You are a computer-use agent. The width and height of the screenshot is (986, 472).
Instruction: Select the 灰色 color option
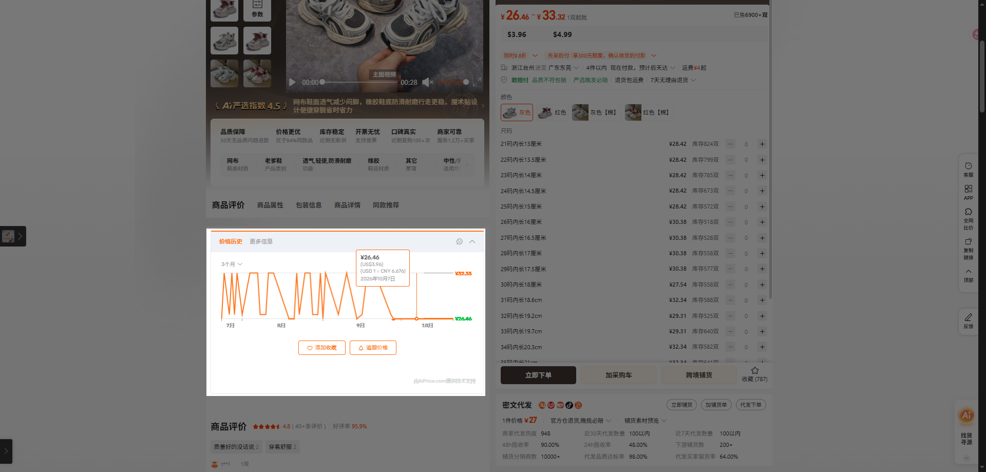(x=517, y=112)
